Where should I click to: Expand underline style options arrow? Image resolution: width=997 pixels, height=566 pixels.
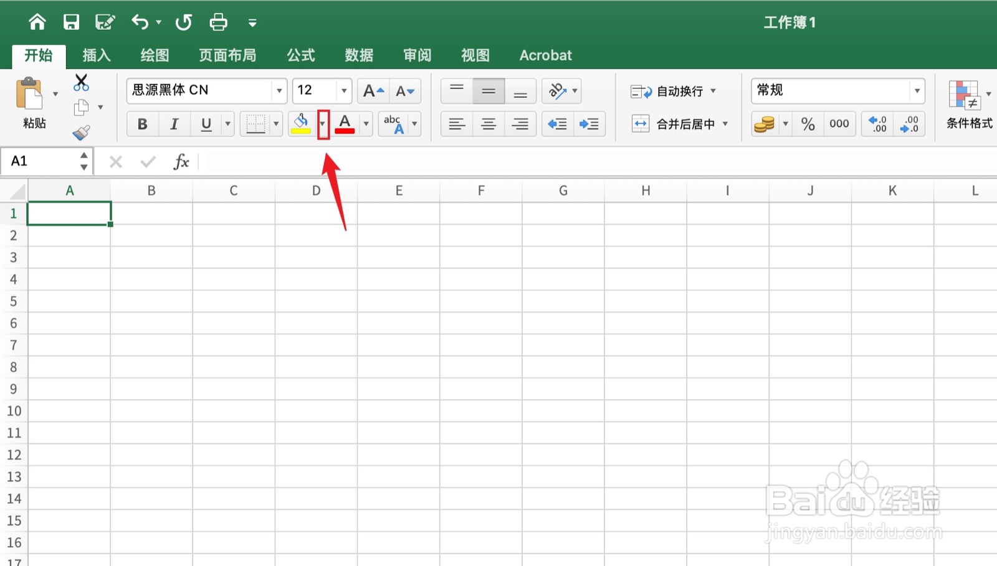click(x=228, y=124)
